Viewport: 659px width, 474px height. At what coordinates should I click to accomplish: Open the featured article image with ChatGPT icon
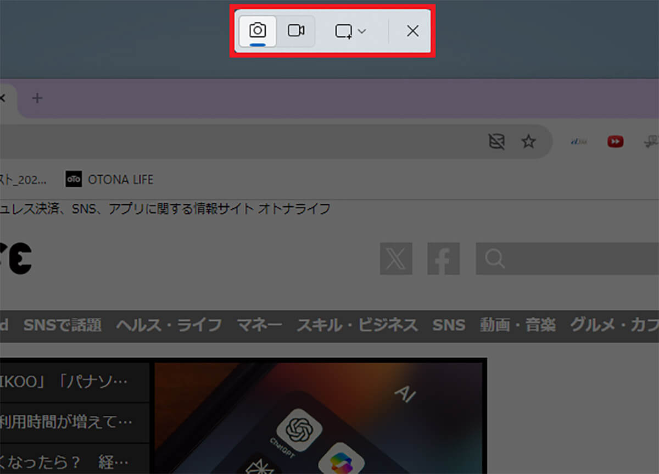pos(317,418)
